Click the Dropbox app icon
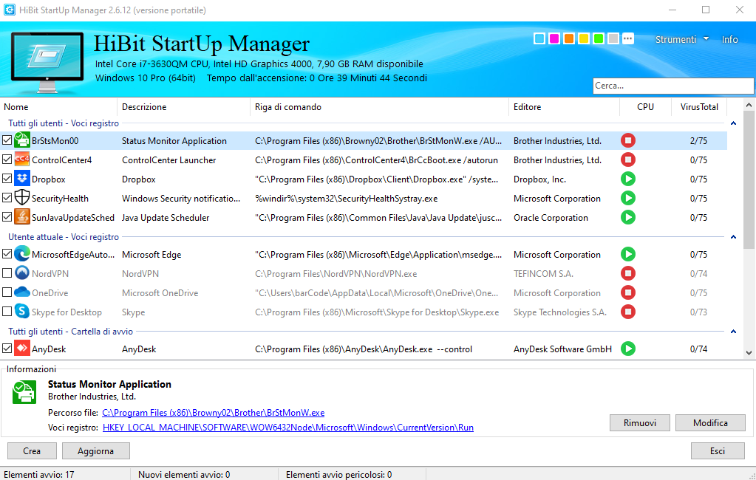The width and height of the screenshot is (756, 480). click(21, 179)
